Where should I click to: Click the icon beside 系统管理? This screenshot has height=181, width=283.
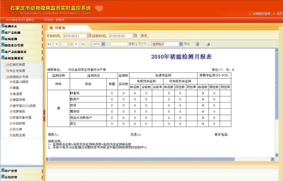[x=3, y=177]
